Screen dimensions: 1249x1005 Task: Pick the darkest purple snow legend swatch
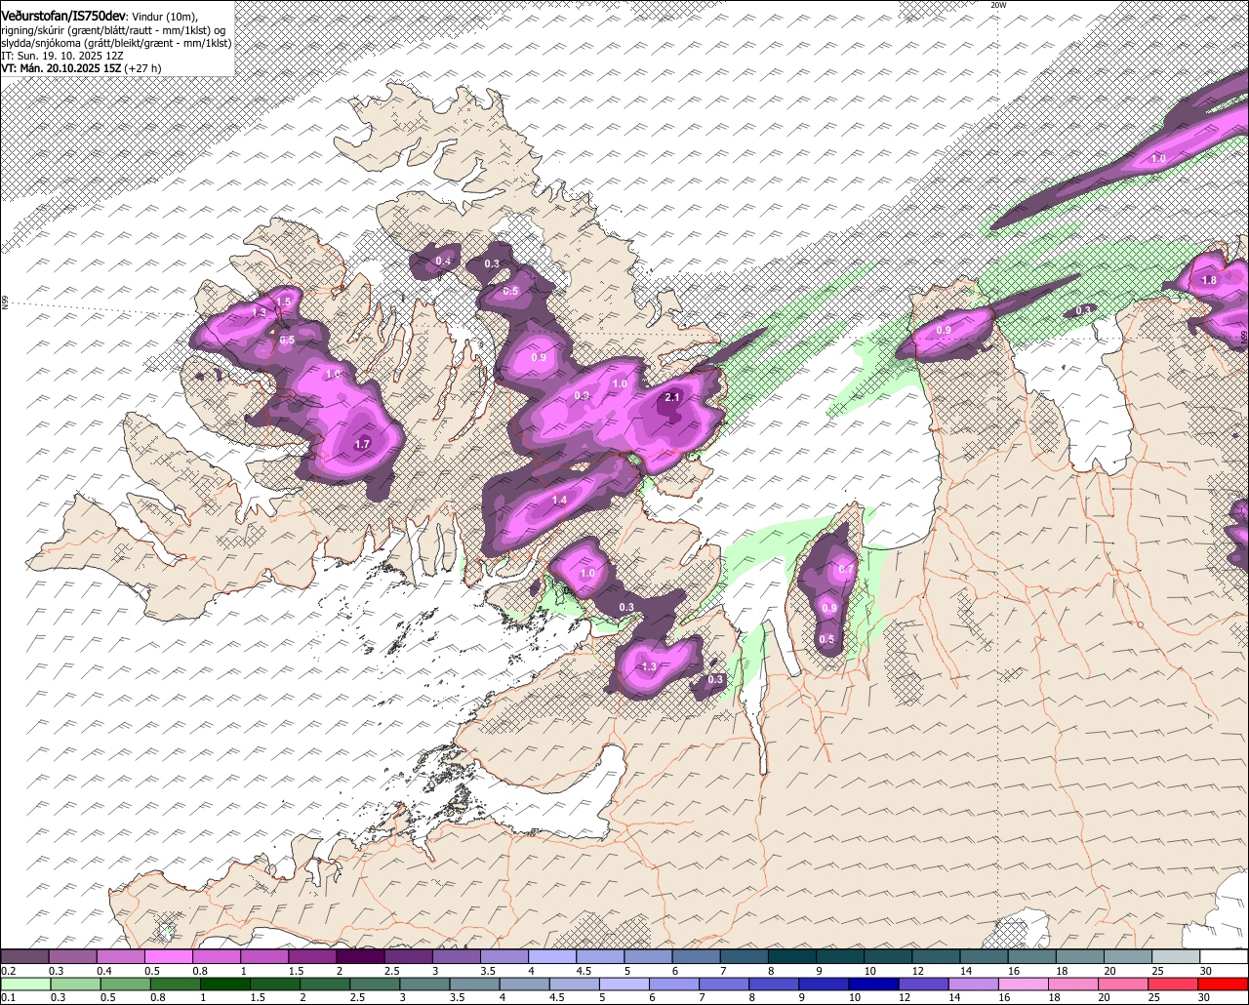[359, 957]
